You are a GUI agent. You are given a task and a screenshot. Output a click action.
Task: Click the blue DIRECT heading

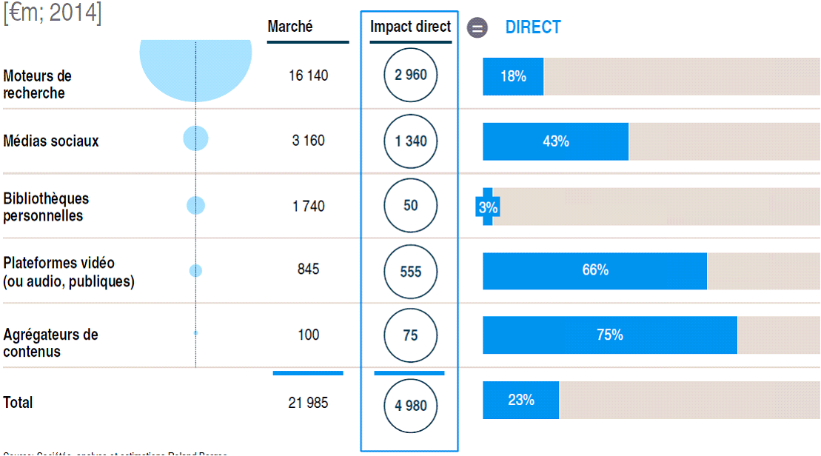point(533,27)
